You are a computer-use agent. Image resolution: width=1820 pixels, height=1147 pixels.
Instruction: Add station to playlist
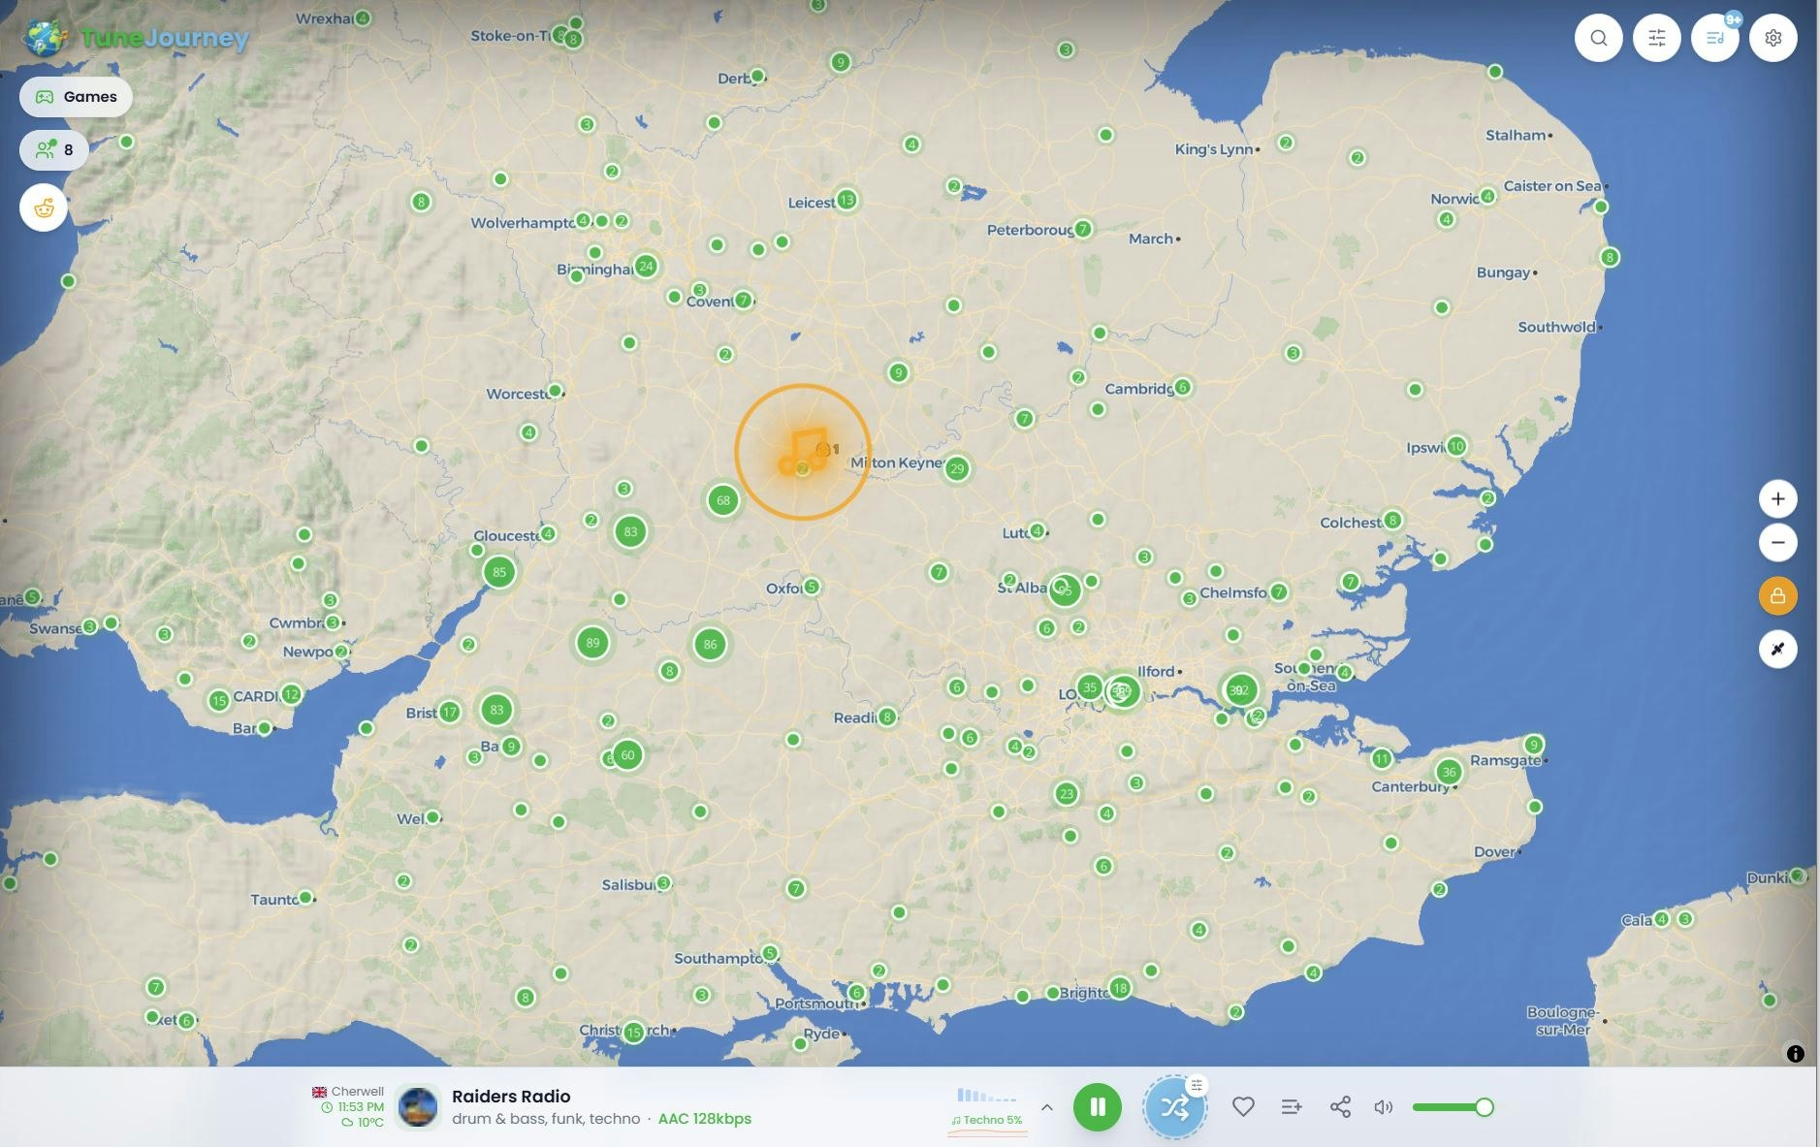pyautogui.click(x=1292, y=1106)
